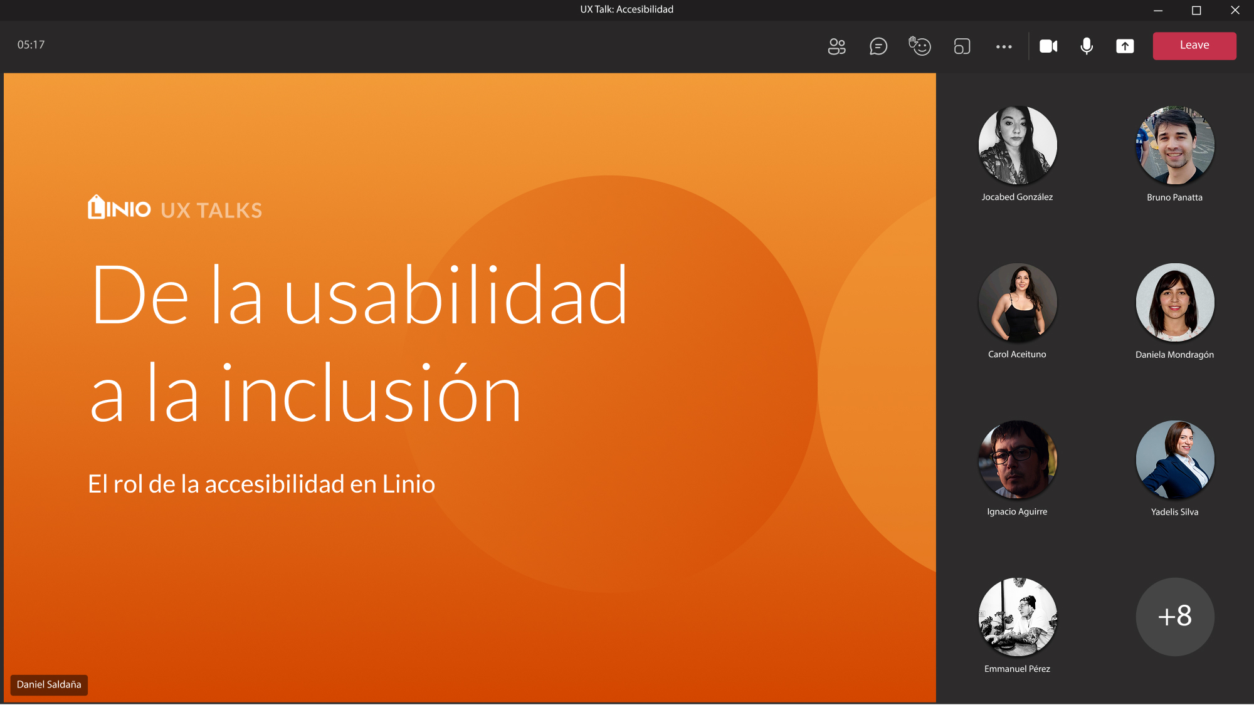Select Bruno Panatta's profile picture
1254x705 pixels.
click(x=1174, y=145)
